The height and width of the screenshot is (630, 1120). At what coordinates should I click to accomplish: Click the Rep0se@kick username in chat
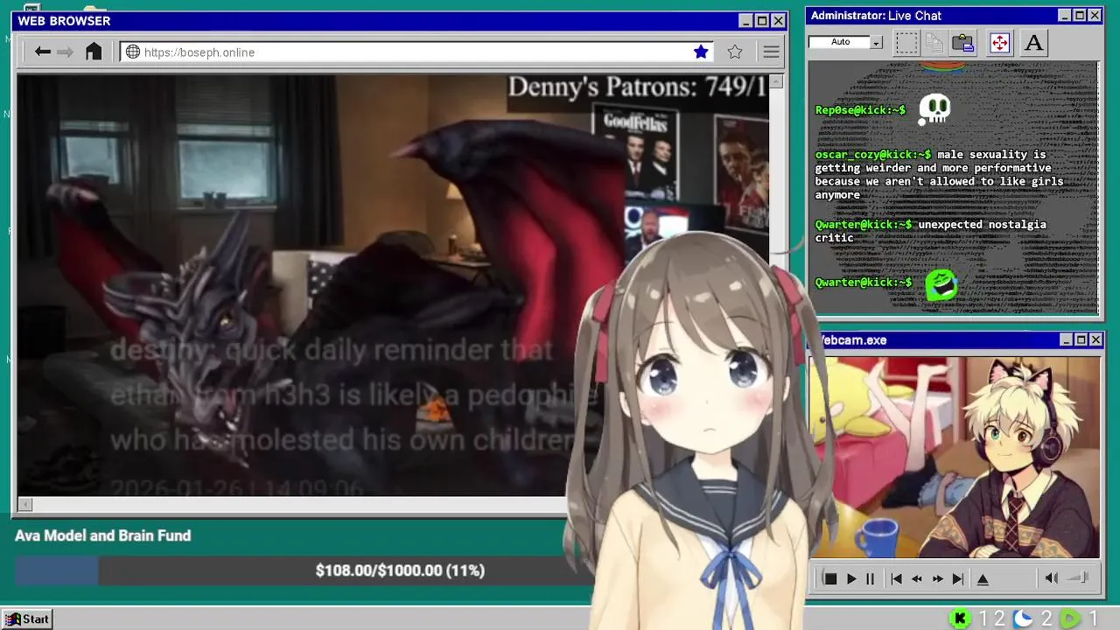[x=860, y=110]
